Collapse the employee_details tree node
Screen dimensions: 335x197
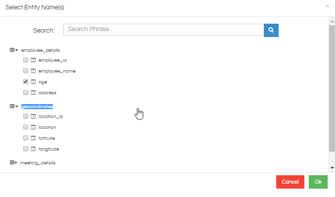click(17, 50)
